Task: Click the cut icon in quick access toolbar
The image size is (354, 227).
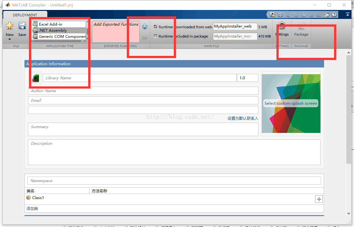Action: tap(288, 15)
